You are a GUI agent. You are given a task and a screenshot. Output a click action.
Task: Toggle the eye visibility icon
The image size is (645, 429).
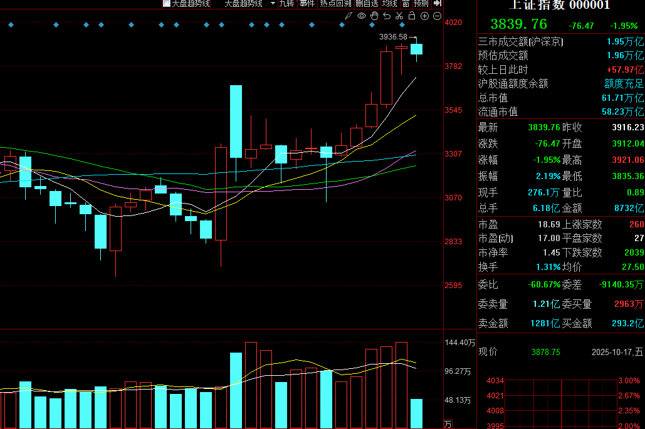coord(361,16)
